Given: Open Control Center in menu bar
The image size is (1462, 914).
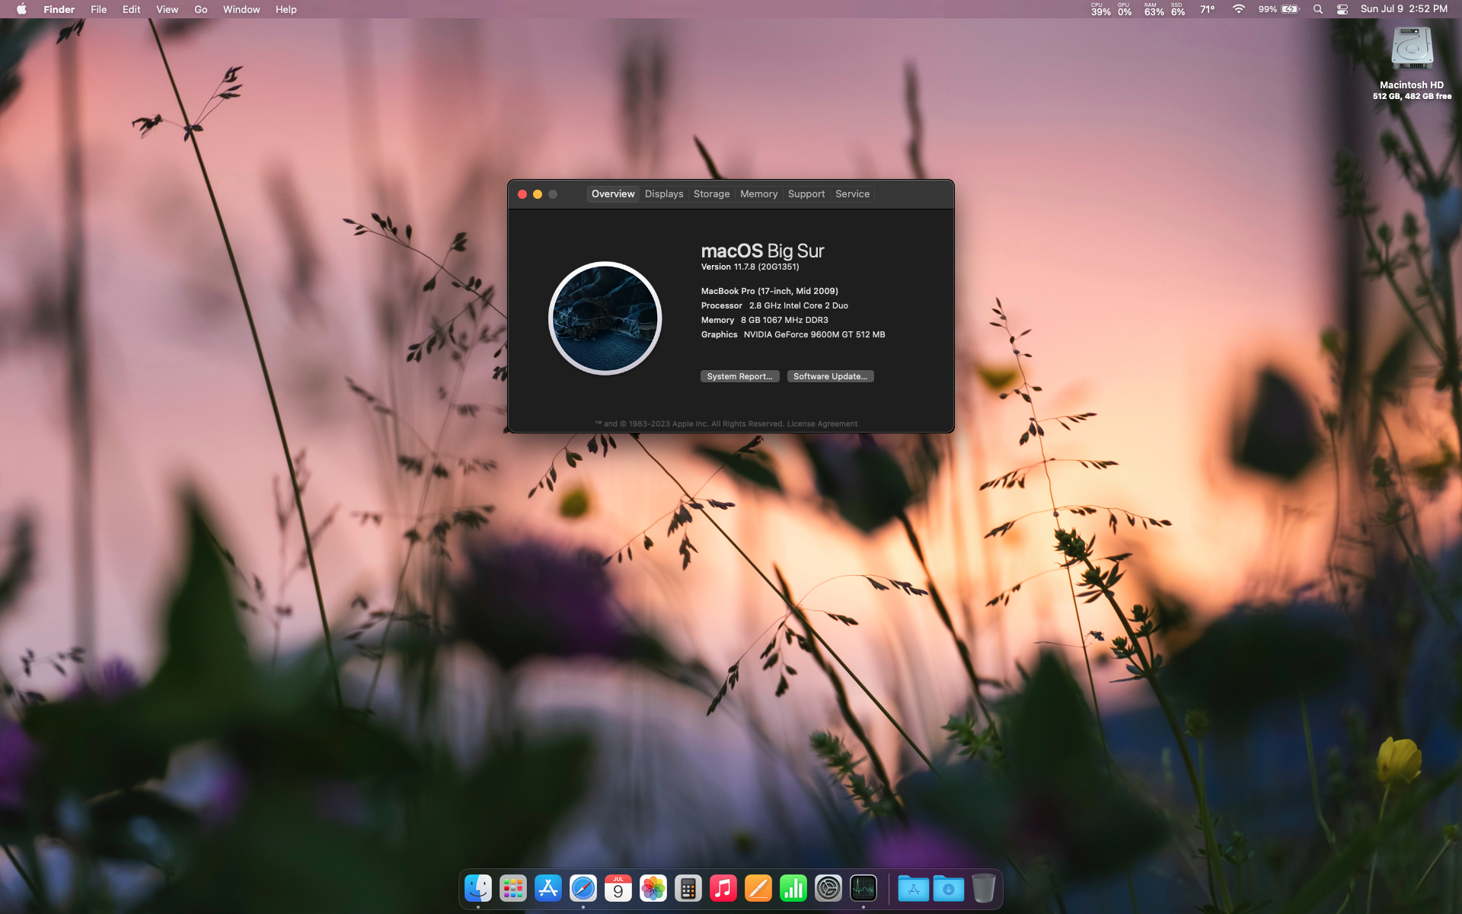Looking at the screenshot, I should [x=1342, y=9].
